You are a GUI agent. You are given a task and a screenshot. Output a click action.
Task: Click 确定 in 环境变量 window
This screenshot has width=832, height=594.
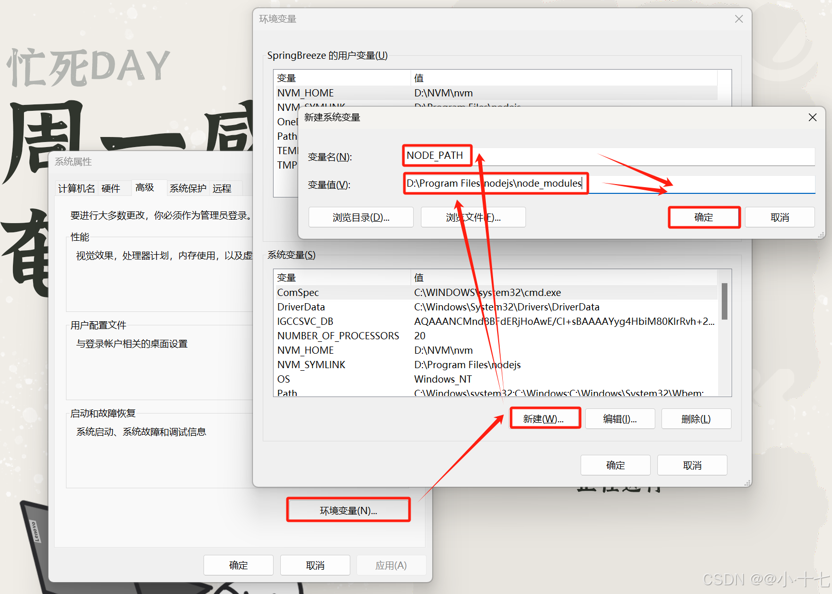[615, 465]
